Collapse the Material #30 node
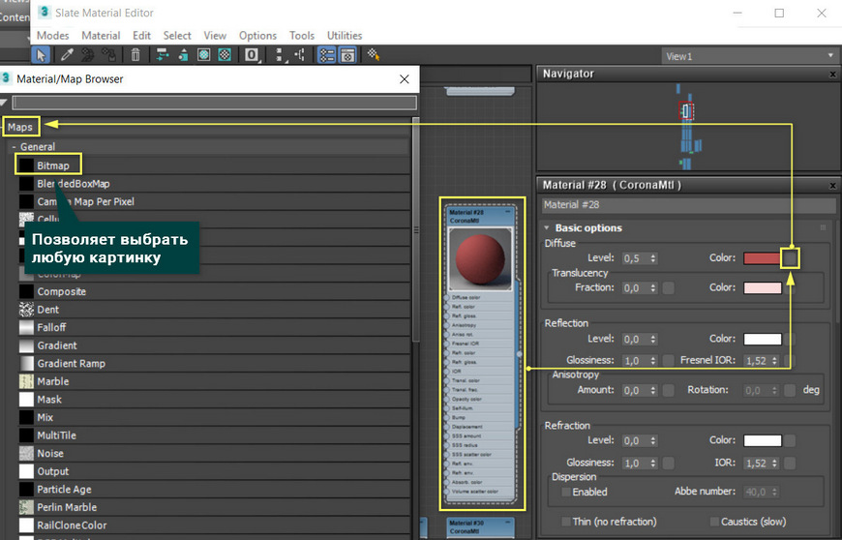Image resolution: width=842 pixels, height=540 pixels. pos(507,523)
